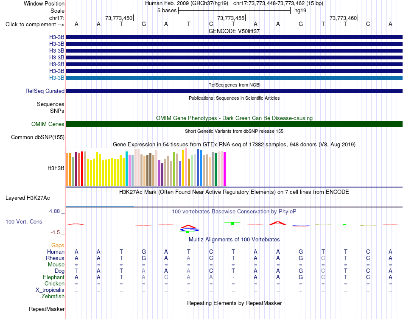Open the OMIM Gene Phenotypes track title
The image size is (403, 319).
pyautogui.click(x=234, y=118)
